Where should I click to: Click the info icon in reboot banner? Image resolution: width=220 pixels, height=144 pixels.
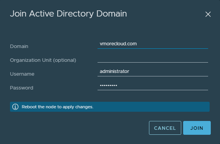[x=15, y=107]
